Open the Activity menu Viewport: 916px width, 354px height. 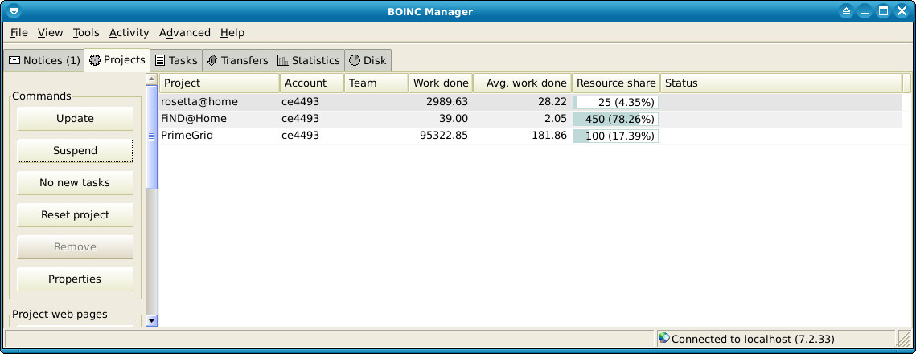tap(129, 33)
